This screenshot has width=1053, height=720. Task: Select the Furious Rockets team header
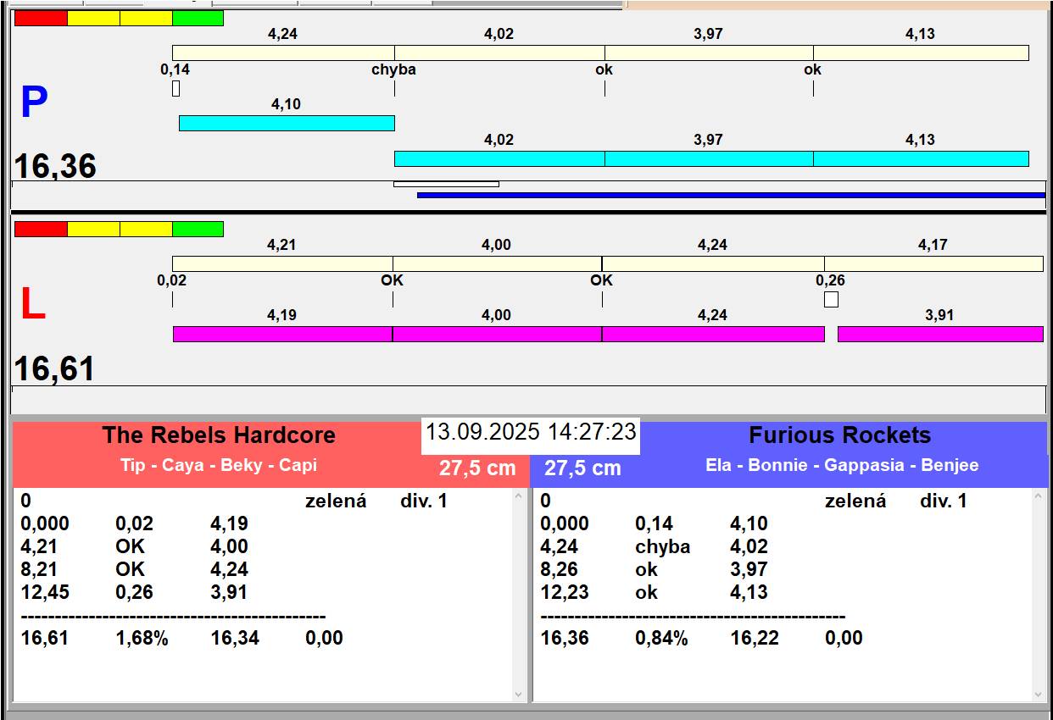(839, 435)
